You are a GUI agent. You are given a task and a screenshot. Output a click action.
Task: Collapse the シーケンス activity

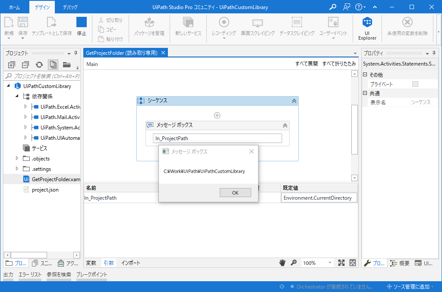click(294, 101)
